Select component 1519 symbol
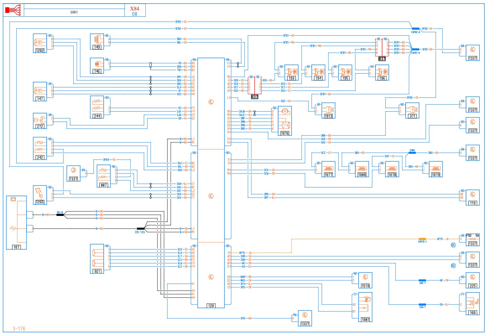Viewport: 488px width, 335px height. point(365,280)
